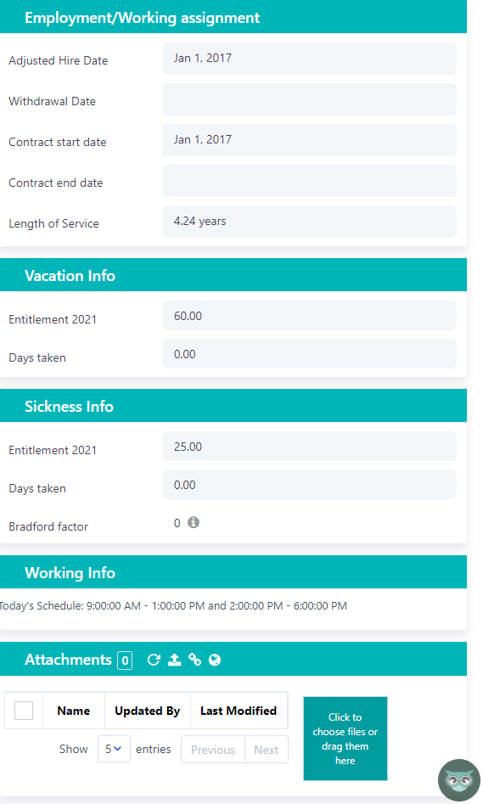Image resolution: width=483 pixels, height=804 pixels.
Task: Open the Show entries dropdown
Action: click(x=114, y=749)
